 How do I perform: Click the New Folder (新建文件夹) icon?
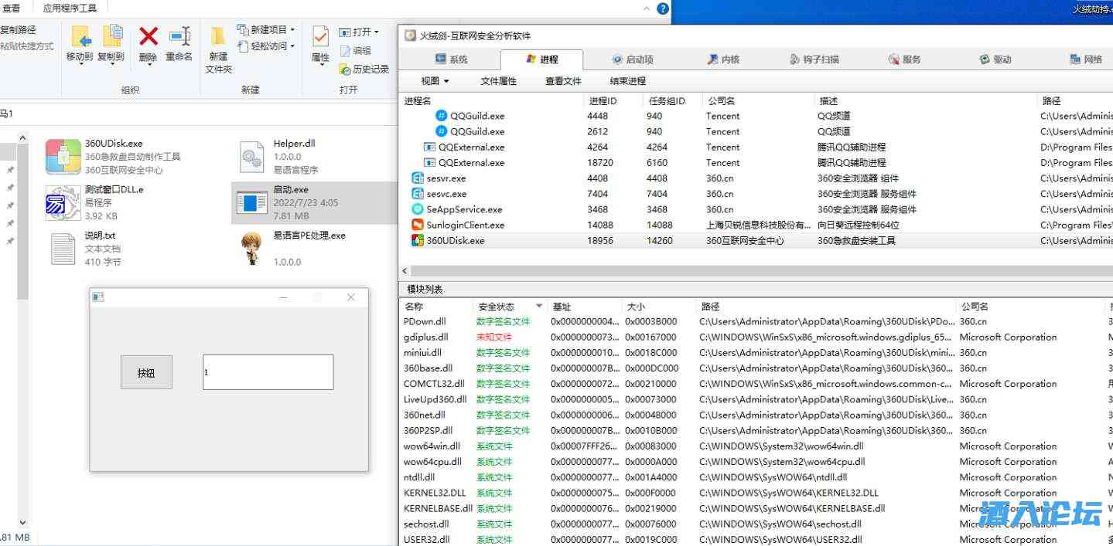coord(218,37)
